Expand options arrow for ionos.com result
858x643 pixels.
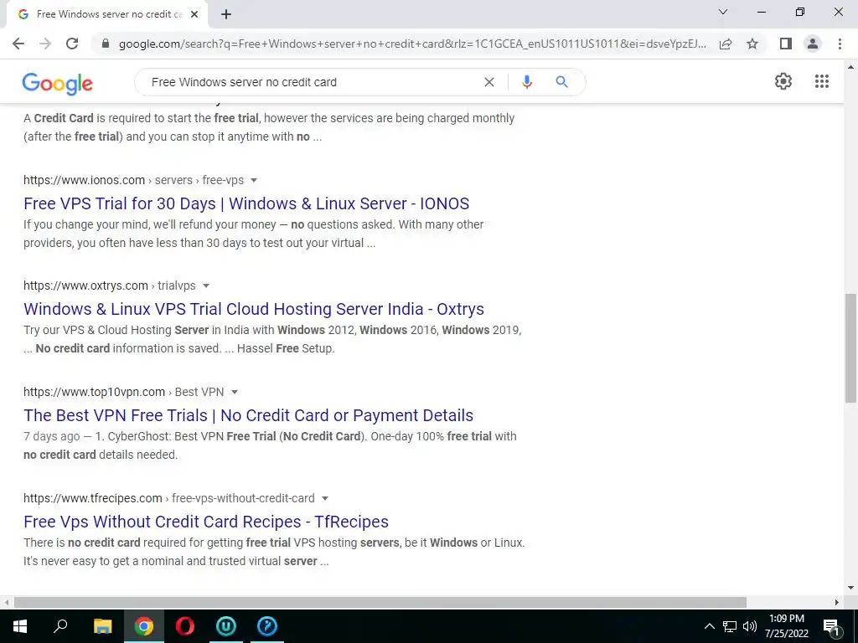[x=253, y=181]
